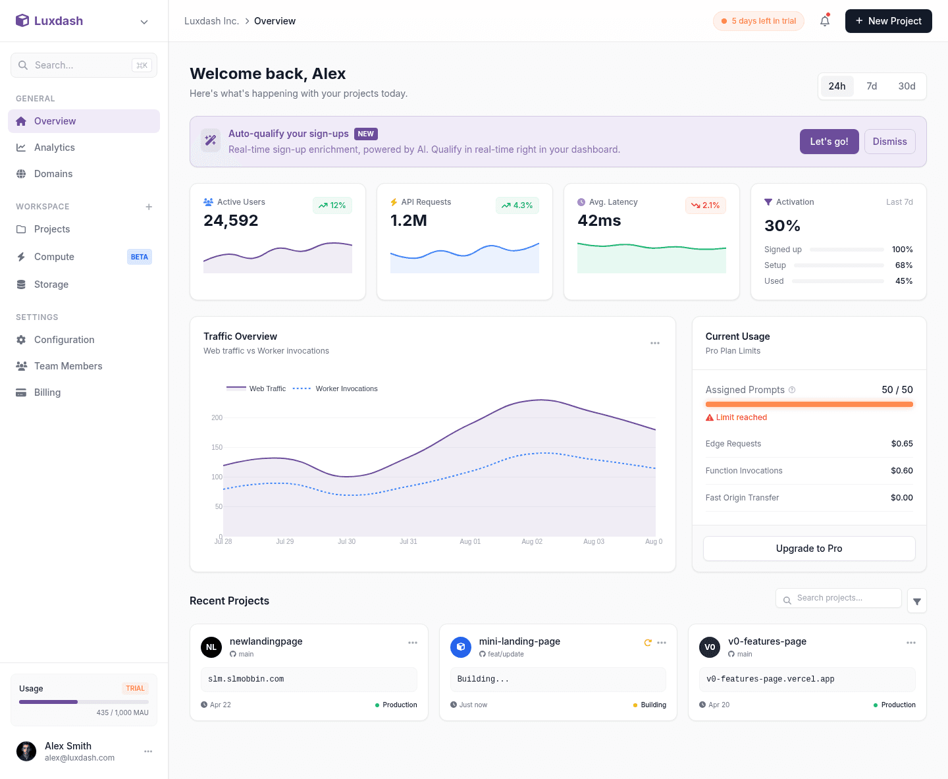Toggle Worker Invocations legend series
The width and height of the screenshot is (948, 779).
pos(335,389)
